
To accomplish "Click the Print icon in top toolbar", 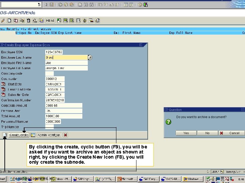I will pos(80,5).
